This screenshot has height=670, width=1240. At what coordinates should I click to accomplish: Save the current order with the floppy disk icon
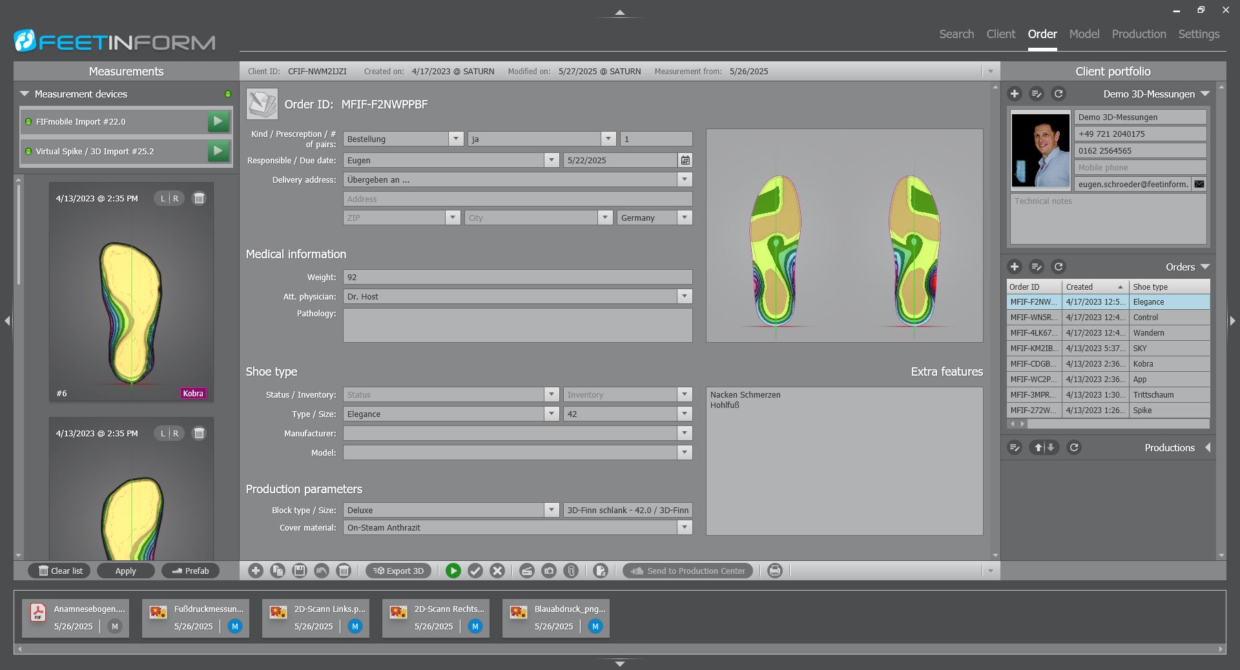click(300, 571)
